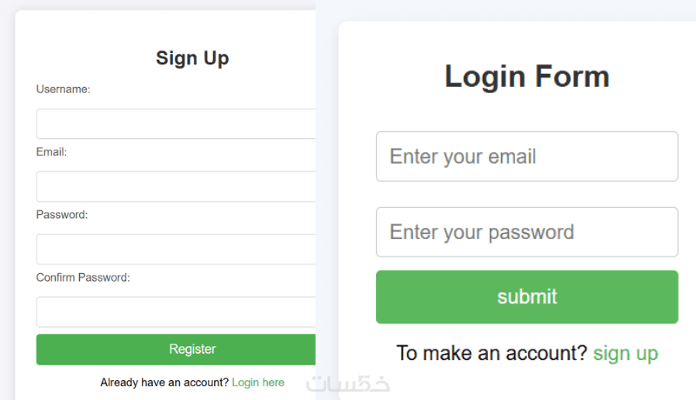Screen dimensions: 696x400
Task: Open the 'Login here' link
Action: (258, 383)
